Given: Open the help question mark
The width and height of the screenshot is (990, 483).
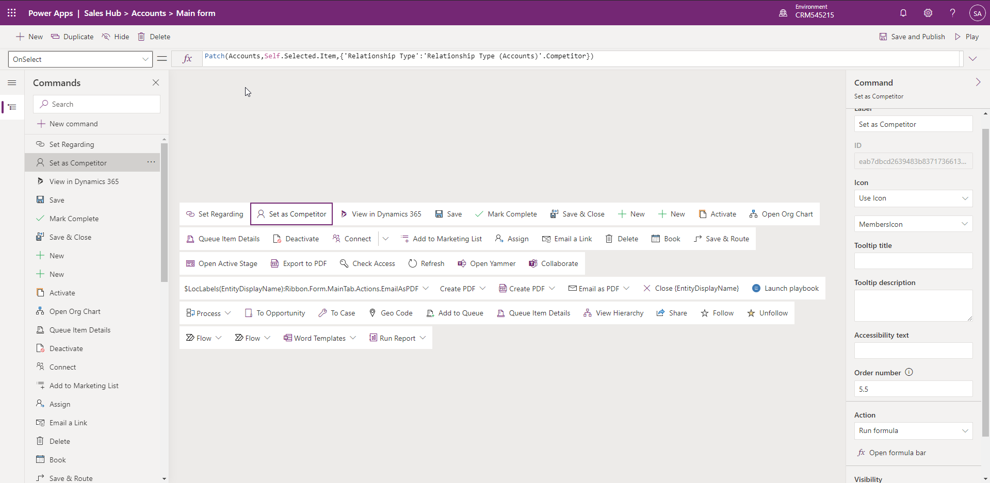Looking at the screenshot, I should (x=953, y=13).
